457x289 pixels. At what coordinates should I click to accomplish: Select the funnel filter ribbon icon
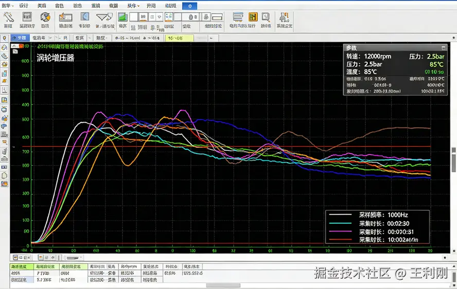coord(104,17)
